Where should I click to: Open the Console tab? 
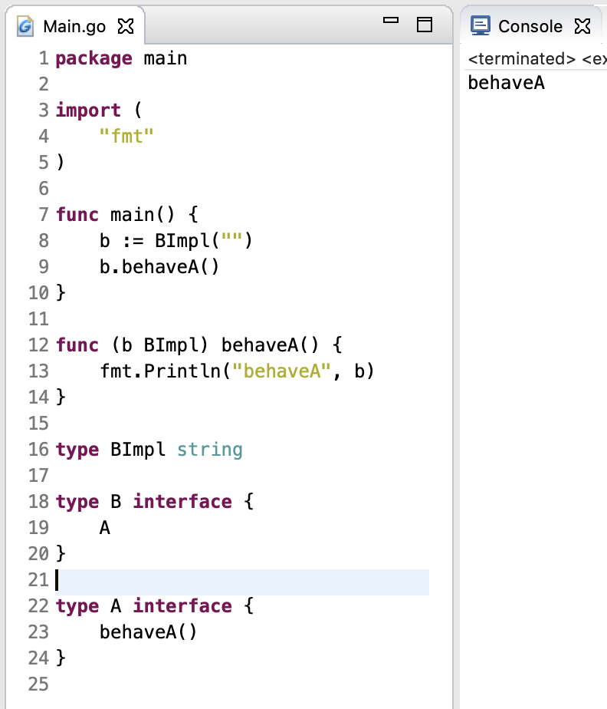(530, 27)
